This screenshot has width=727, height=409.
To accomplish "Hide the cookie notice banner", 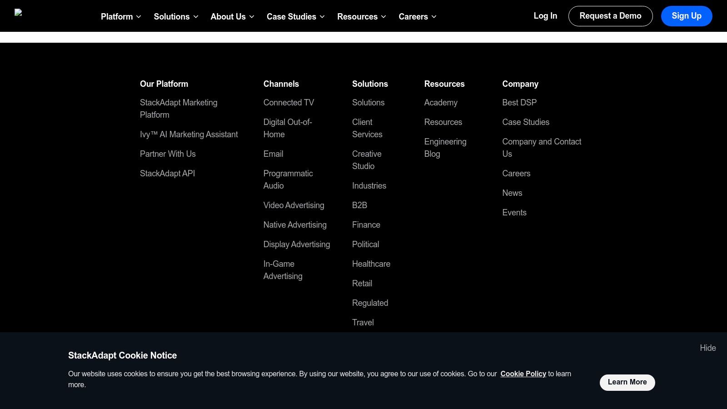I will (x=707, y=348).
